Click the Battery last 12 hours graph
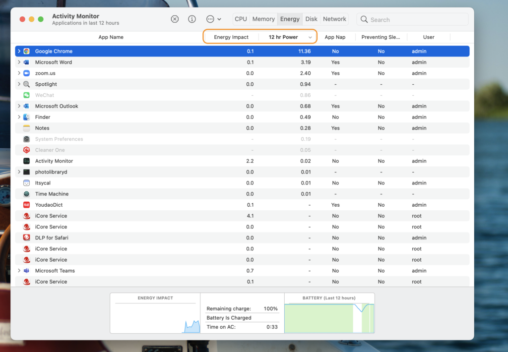The height and width of the screenshot is (352, 508). click(329, 317)
